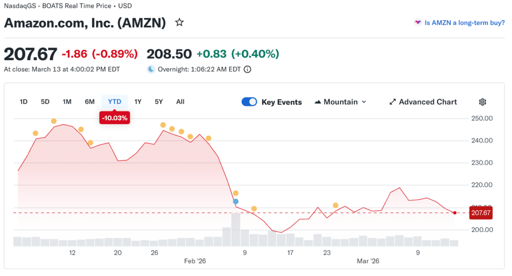Click the long-term buy analysis icon
This screenshot has width=512, height=276.
417,22
